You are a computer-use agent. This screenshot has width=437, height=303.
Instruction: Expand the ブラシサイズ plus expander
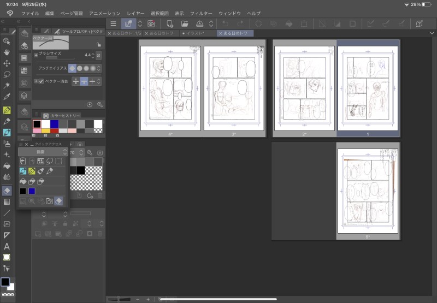36,55
